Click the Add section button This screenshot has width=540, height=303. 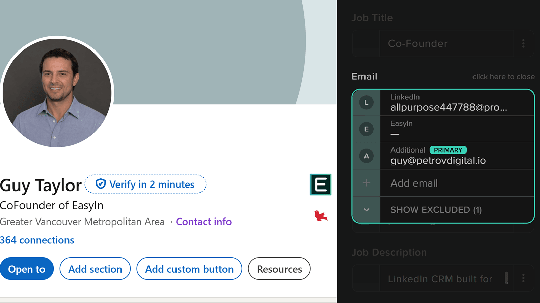coord(95,269)
